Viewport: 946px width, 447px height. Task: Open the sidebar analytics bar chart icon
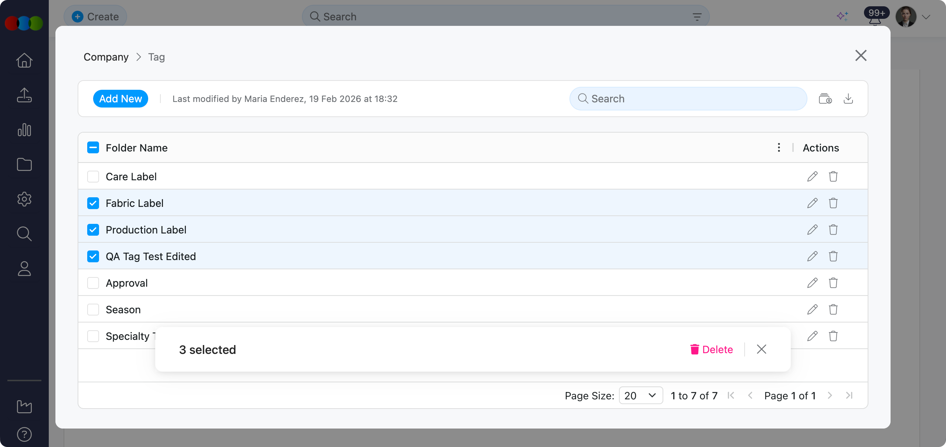24,130
